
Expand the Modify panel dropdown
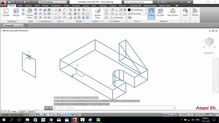coord(80,21)
